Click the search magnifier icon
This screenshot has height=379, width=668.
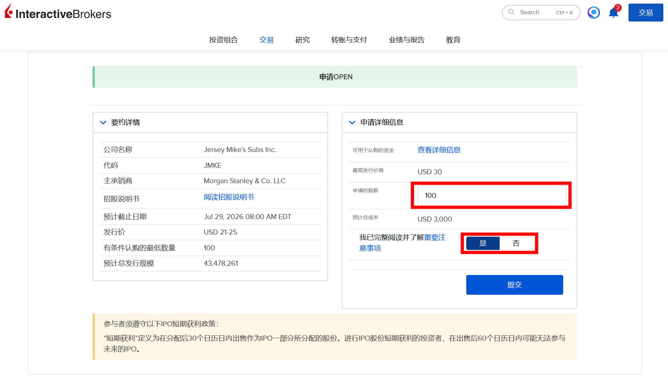tap(511, 12)
